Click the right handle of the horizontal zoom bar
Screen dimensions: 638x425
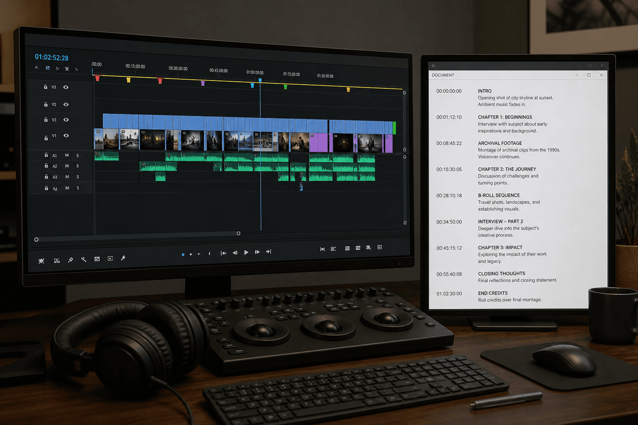pos(238,233)
